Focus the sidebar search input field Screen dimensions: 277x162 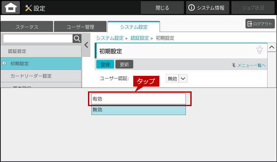click(x=38, y=39)
